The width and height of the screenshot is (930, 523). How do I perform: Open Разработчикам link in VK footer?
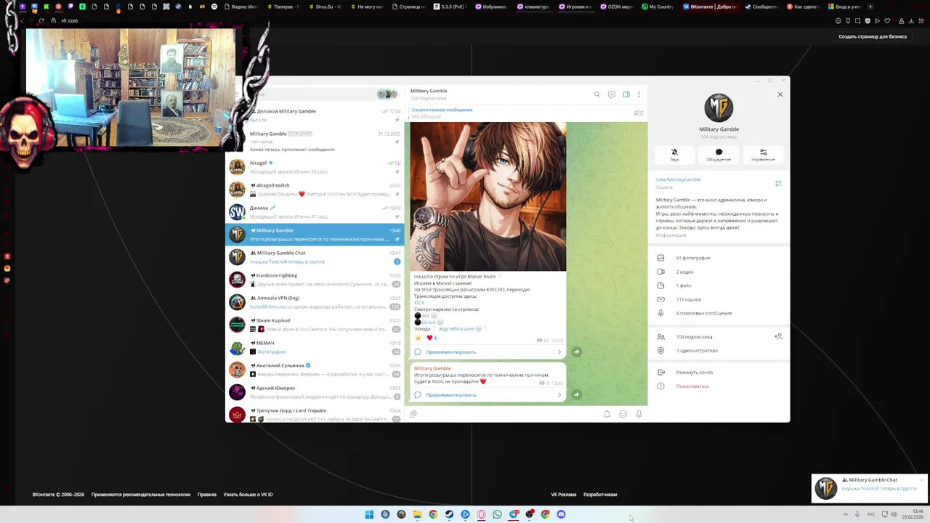click(600, 495)
